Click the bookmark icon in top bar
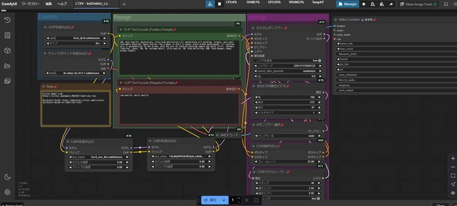The height and width of the screenshot is (206, 457). click(x=220, y=4)
